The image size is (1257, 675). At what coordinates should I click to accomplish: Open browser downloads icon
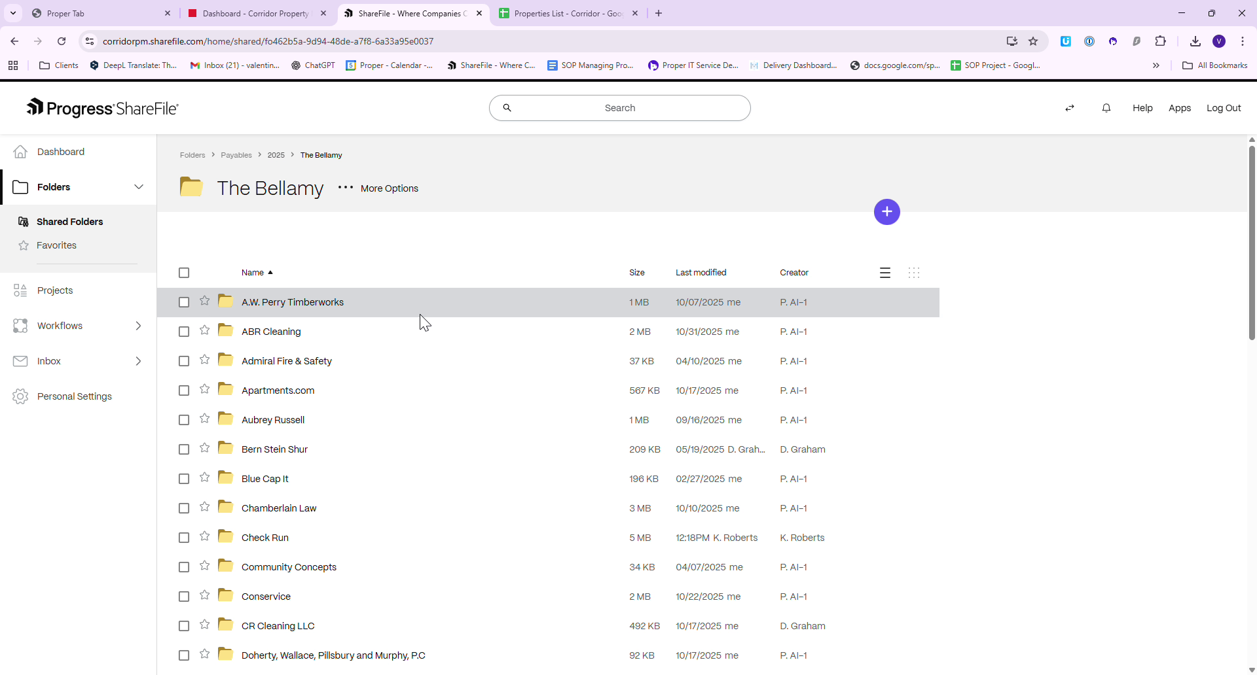[1195, 41]
